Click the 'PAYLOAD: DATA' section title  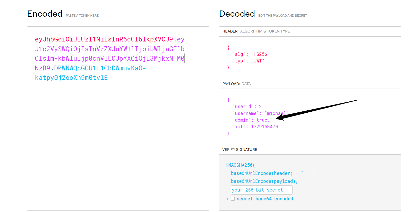[236, 84]
